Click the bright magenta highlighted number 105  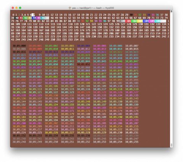(x=152, y=21)
